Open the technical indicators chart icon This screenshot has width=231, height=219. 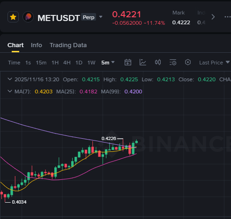click(143, 63)
